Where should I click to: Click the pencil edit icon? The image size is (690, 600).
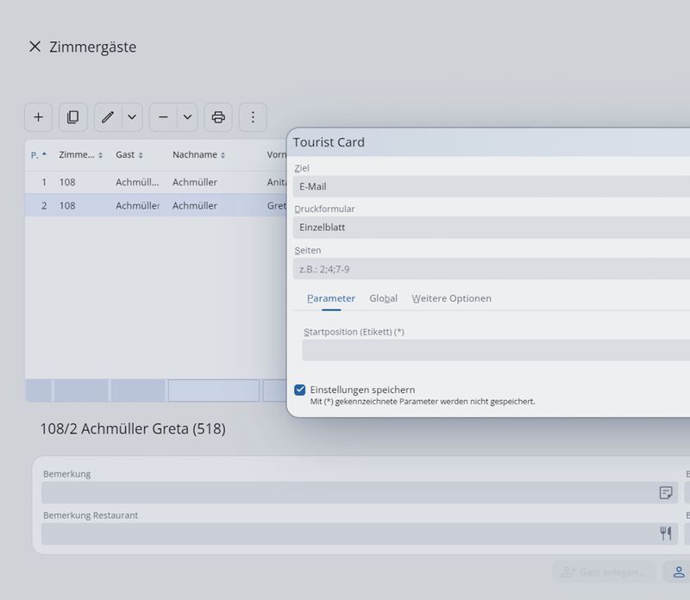coord(108,117)
